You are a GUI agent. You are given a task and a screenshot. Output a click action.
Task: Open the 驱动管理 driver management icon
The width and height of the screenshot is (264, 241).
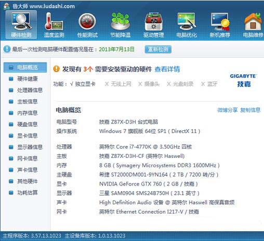point(153,25)
